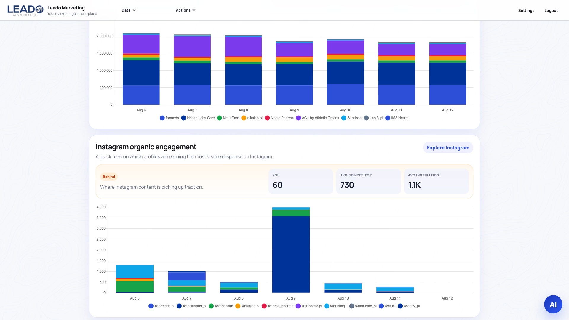Expand the Actions dropdown menu
Screen dimensions: 569x320
pos(186,10)
